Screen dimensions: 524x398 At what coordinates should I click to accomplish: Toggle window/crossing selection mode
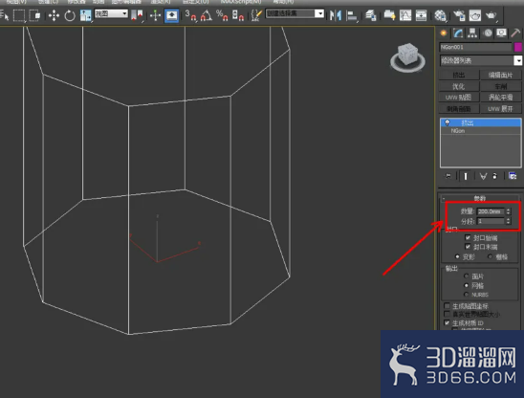pos(34,15)
